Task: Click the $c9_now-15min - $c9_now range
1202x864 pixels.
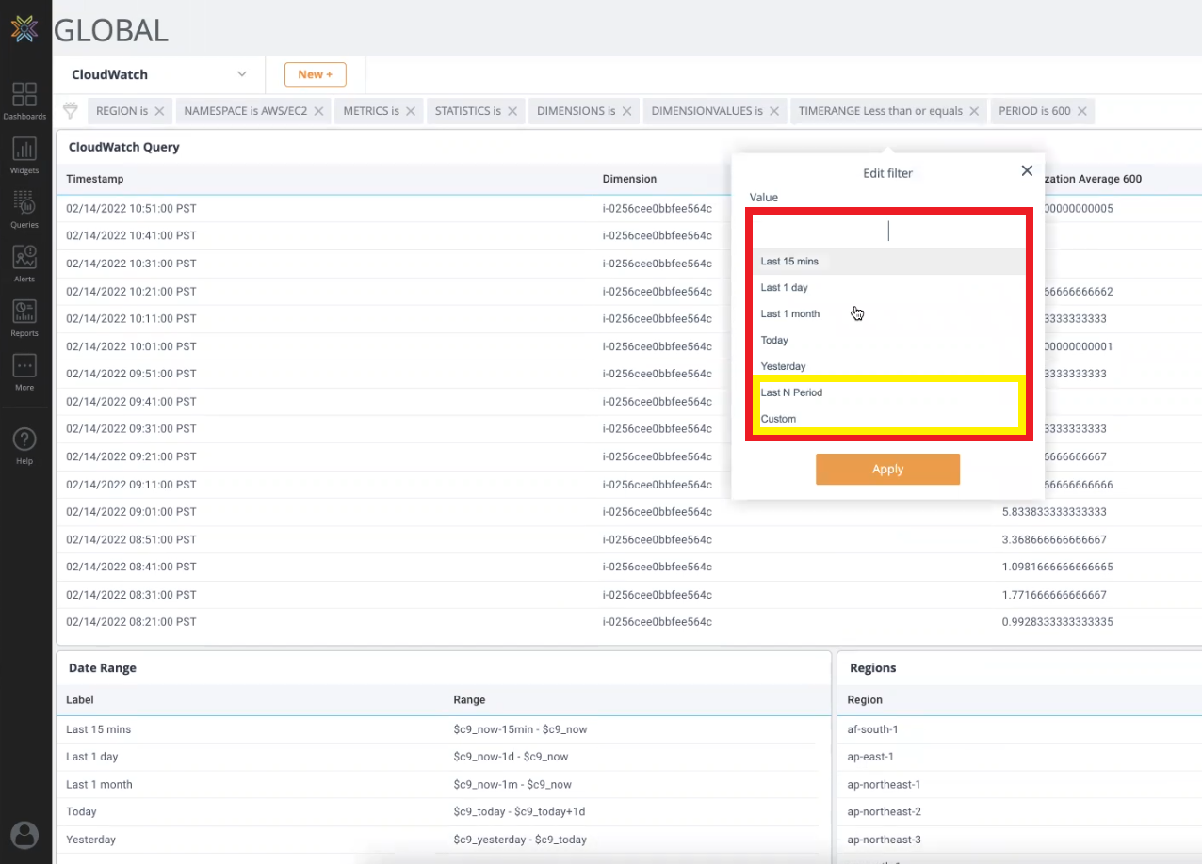Action: point(520,729)
